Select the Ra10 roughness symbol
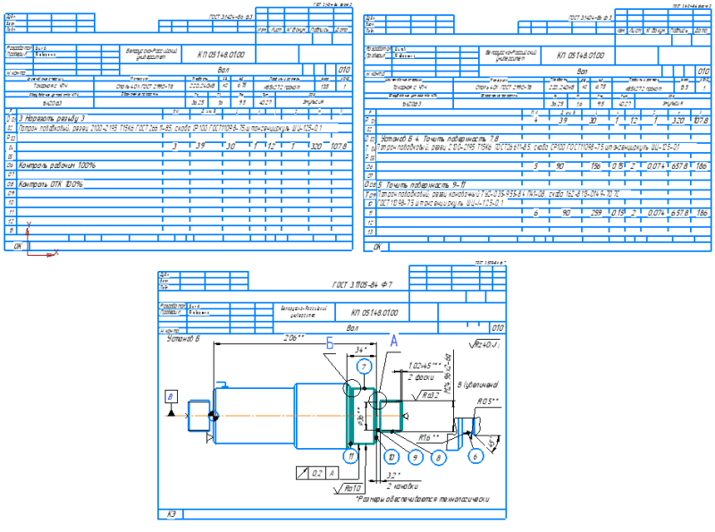The height and width of the screenshot is (532, 715). [x=349, y=488]
